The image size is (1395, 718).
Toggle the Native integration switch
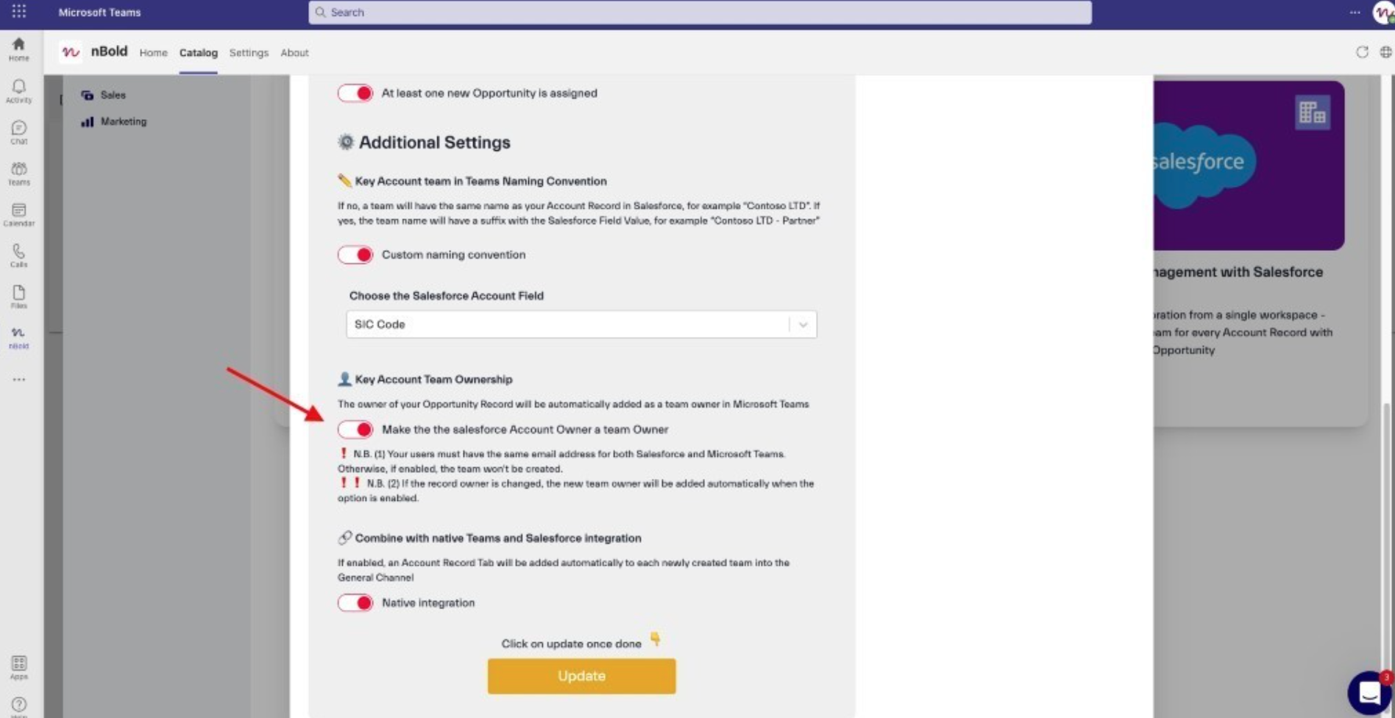pos(355,603)
